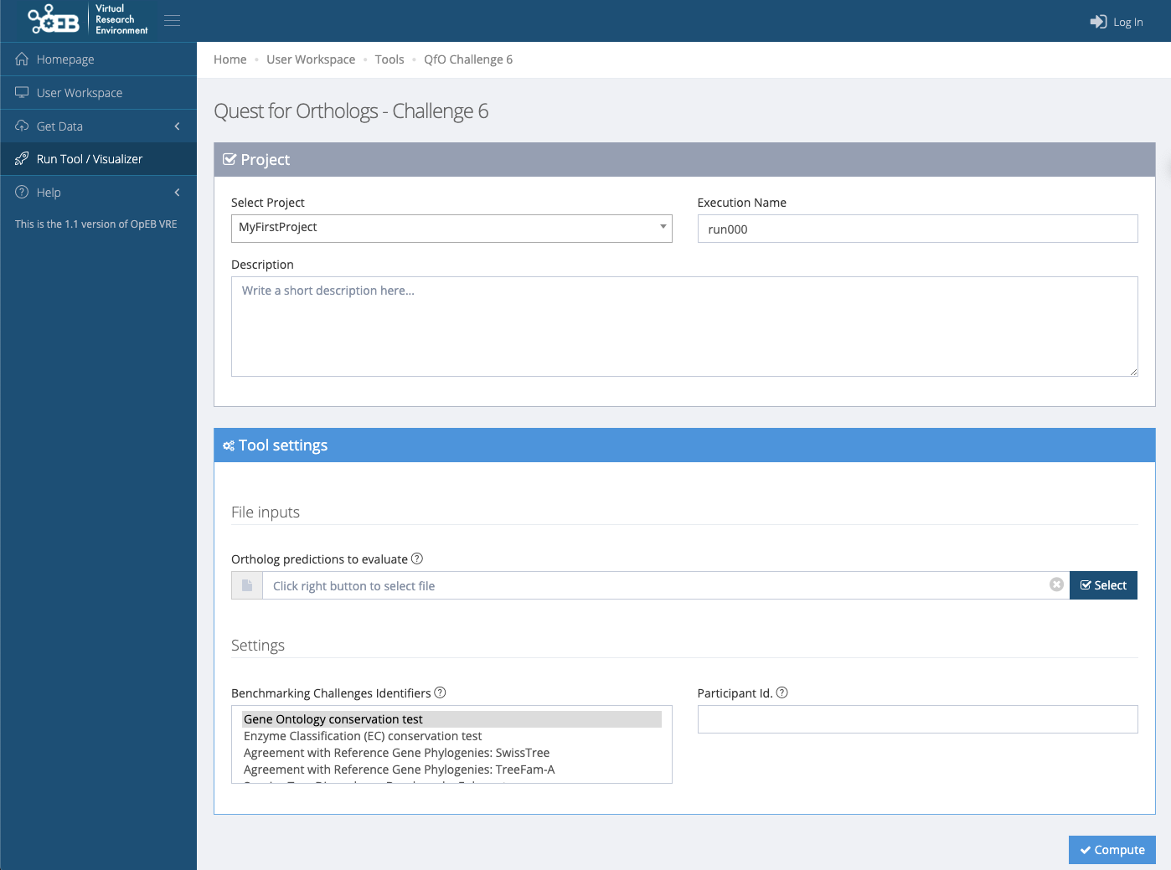1171x870 pixels.
Task: Click the Help question mark icon
Action: point(22,192)
